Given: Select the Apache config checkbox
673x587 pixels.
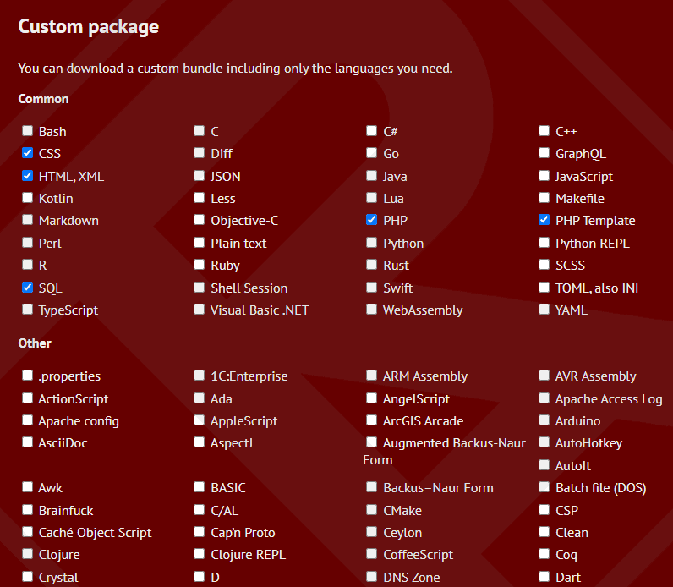Looking at the screenshot, I should [27, 420].
